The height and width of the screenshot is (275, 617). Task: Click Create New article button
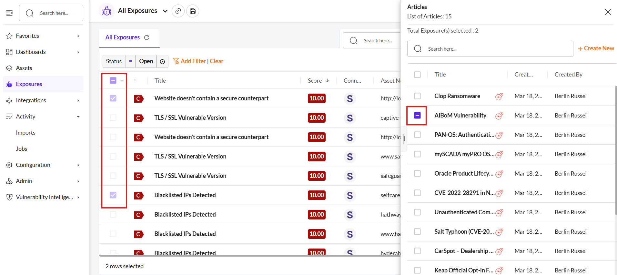click(596, 48)
